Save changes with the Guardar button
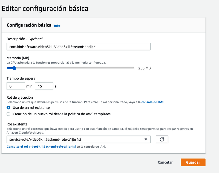This screenshot has width=219, height=173. (193, 162)
